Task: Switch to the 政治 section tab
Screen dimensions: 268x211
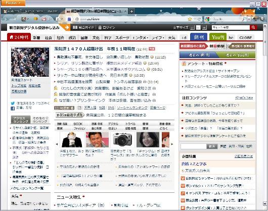Action: click(x=72, y=38)
